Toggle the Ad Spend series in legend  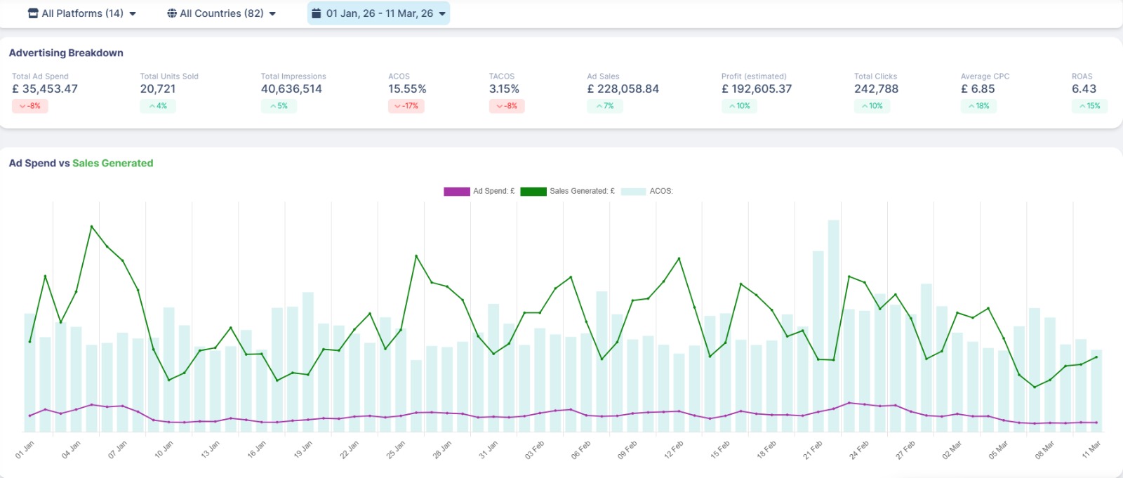(493, 191)
